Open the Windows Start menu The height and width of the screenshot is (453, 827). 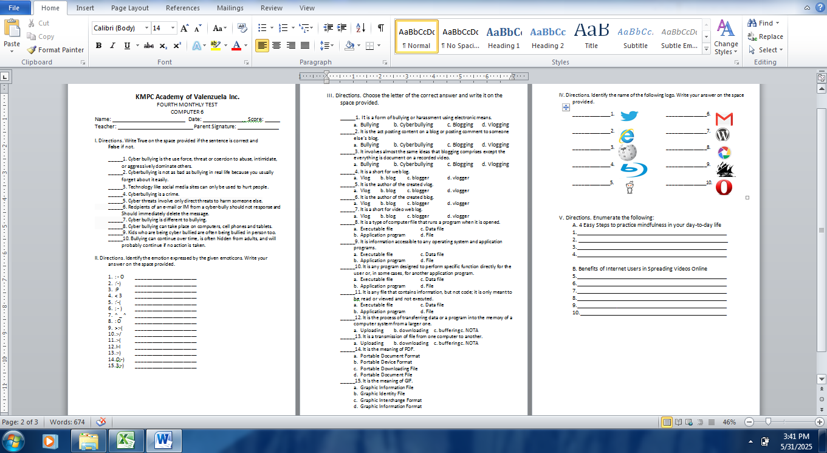[x=13, y=440]
